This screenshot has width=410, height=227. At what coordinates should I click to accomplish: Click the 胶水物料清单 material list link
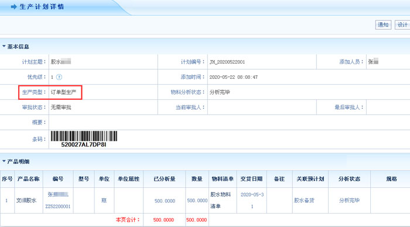(x=220, y=200)
